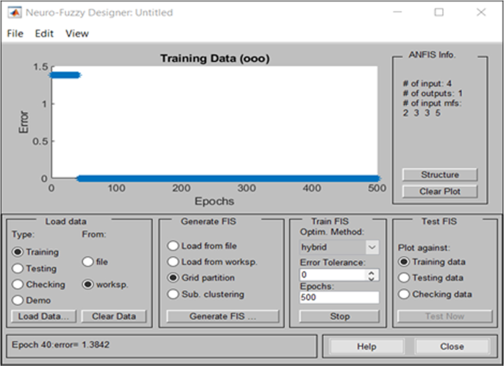
Task: Click the Generate FIS button
Action: [223, 317]
